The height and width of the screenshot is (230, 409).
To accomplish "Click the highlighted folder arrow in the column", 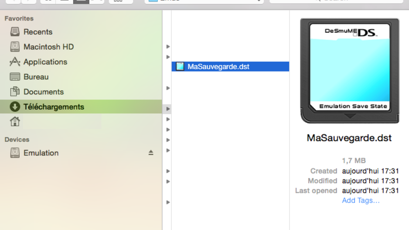I will (x=168, y=109).
